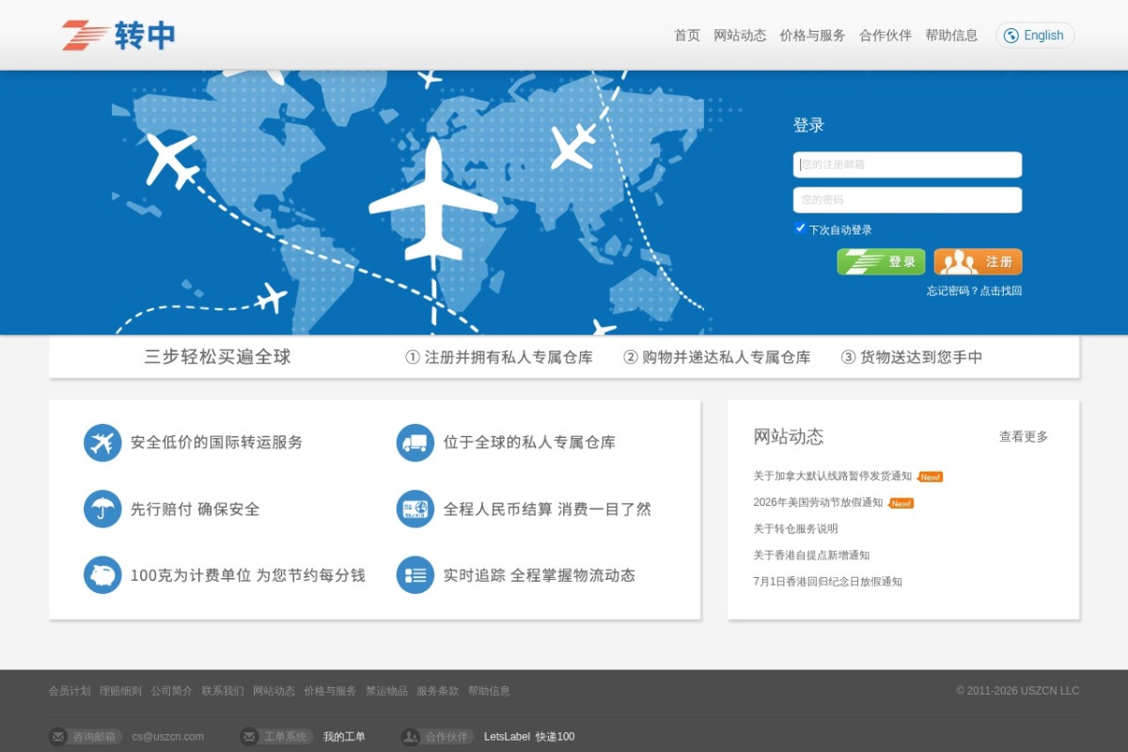This screenshot has width=1128, height=752.
Task: Toggle the 下次自动登录 checkbox
Action: click(x=800, y=228)
